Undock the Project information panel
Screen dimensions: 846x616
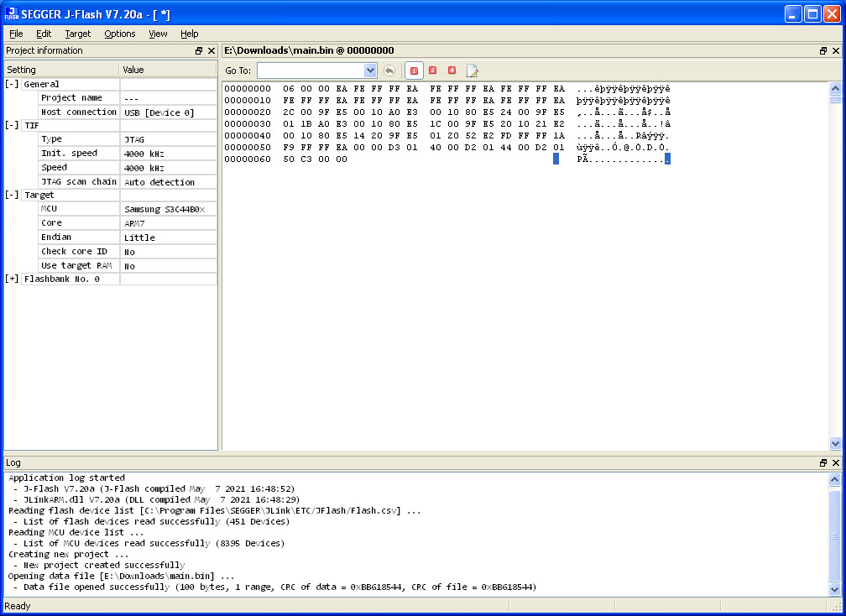(x=199, y=50)
